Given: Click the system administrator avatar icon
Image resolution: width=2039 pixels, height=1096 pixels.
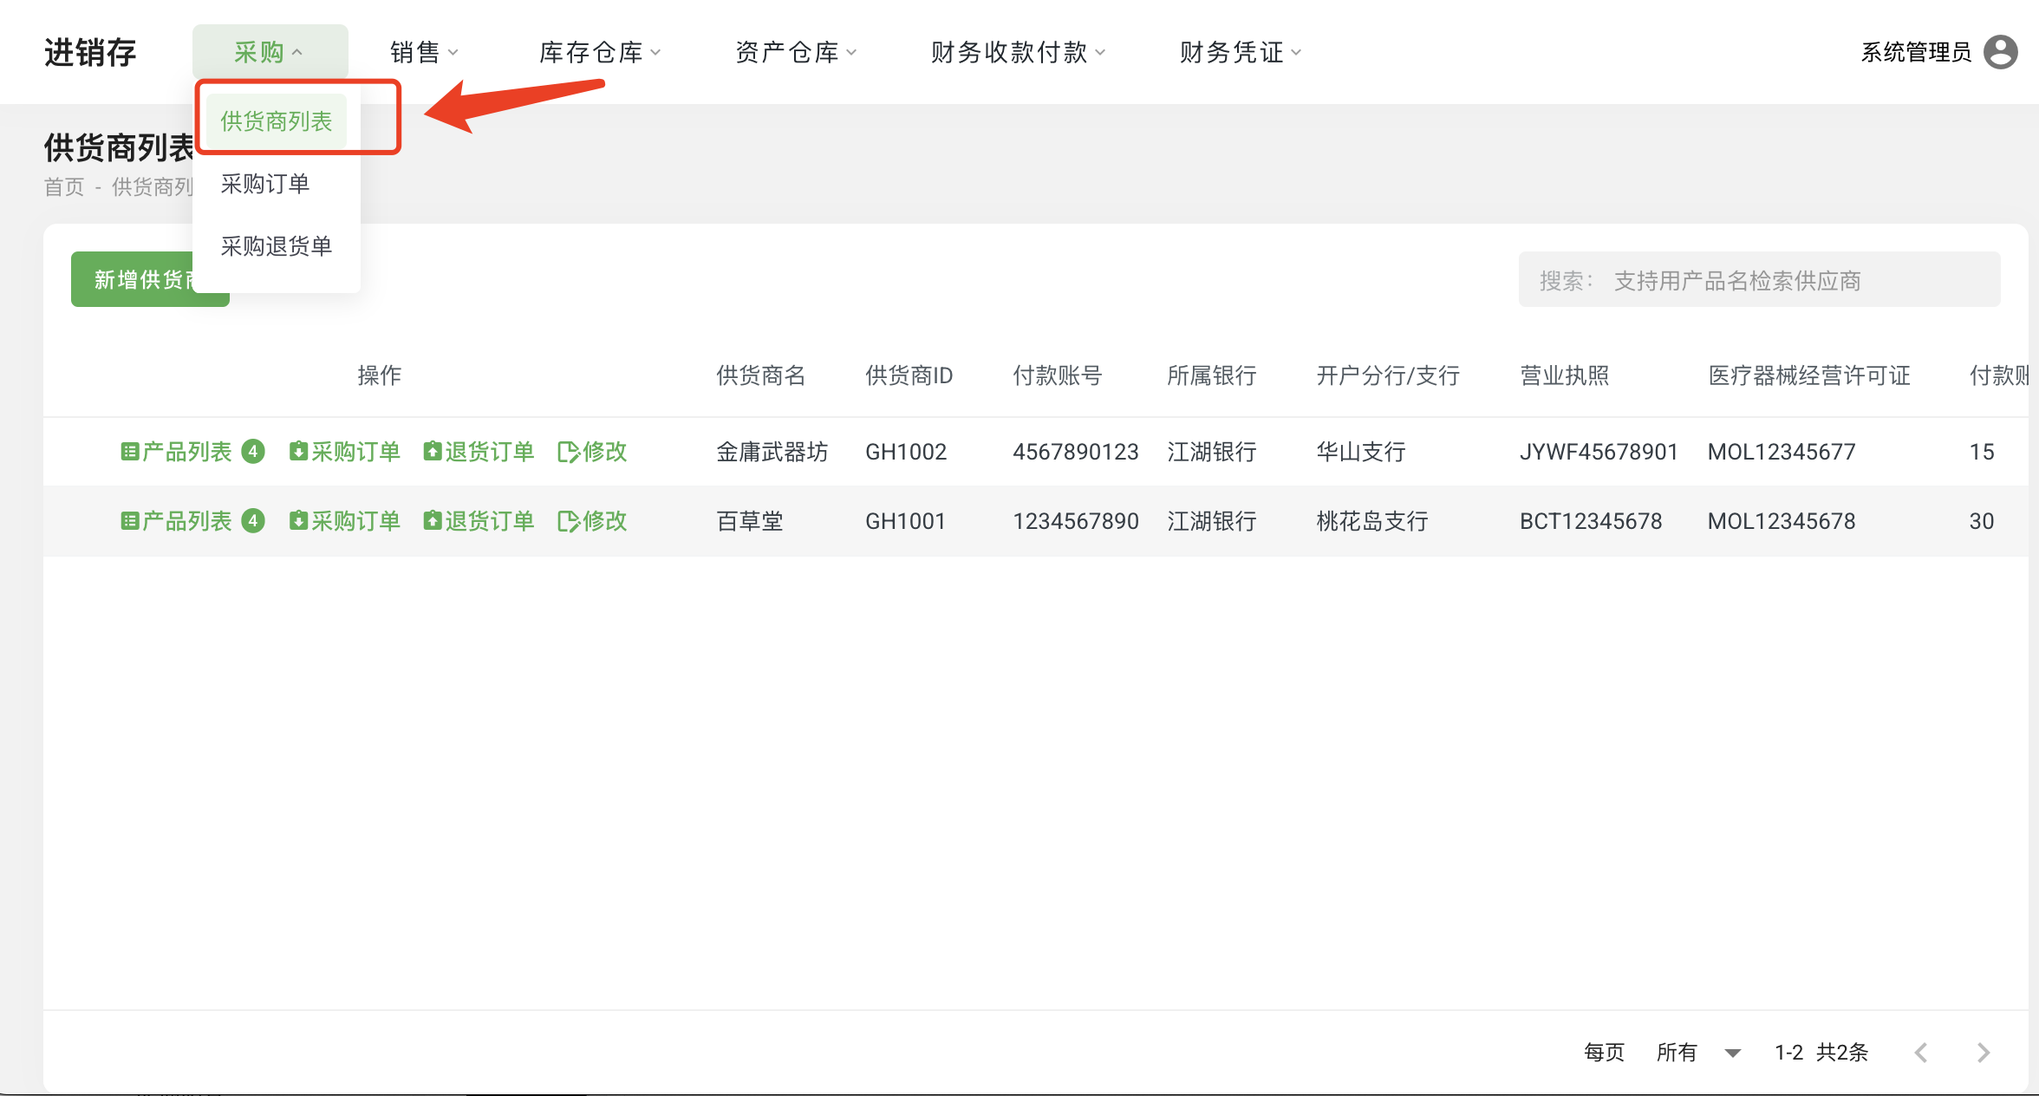Looking at the screenshot, I should coord(2001,52).
